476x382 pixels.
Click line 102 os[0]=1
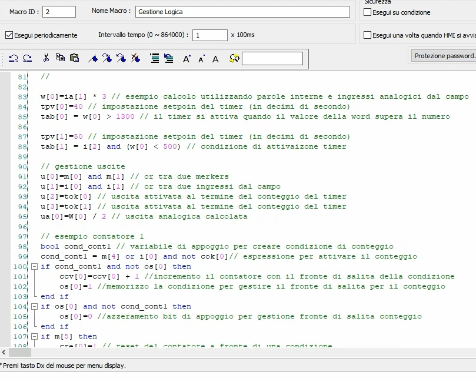76,287
